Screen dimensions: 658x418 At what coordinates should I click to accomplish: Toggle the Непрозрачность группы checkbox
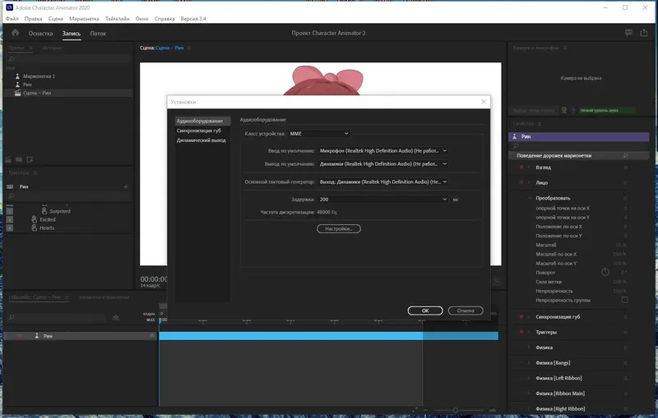tap(624, 300)
